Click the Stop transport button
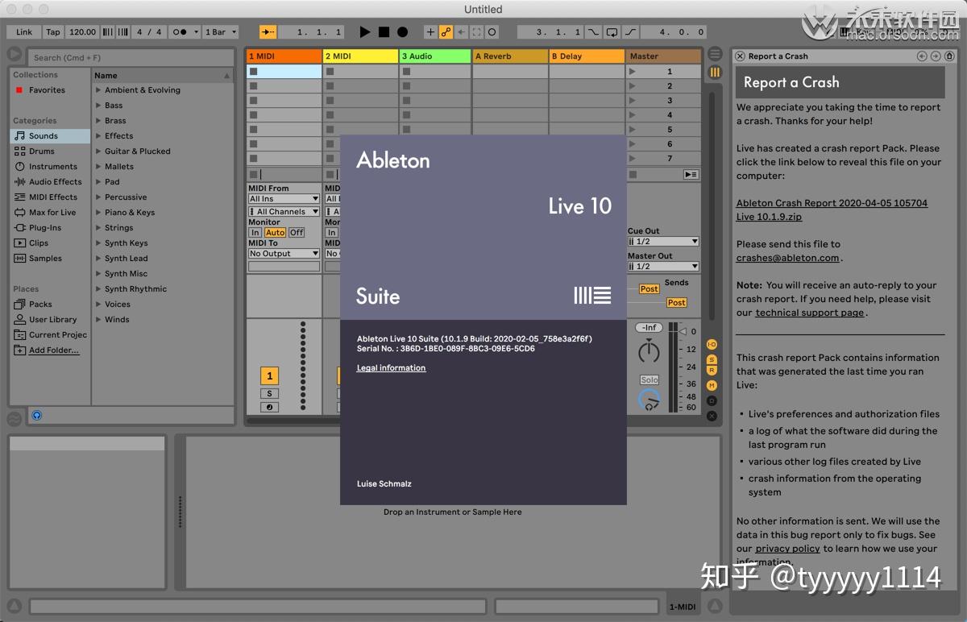The width and height of the screenshot is (967, 622). (384, 32)
